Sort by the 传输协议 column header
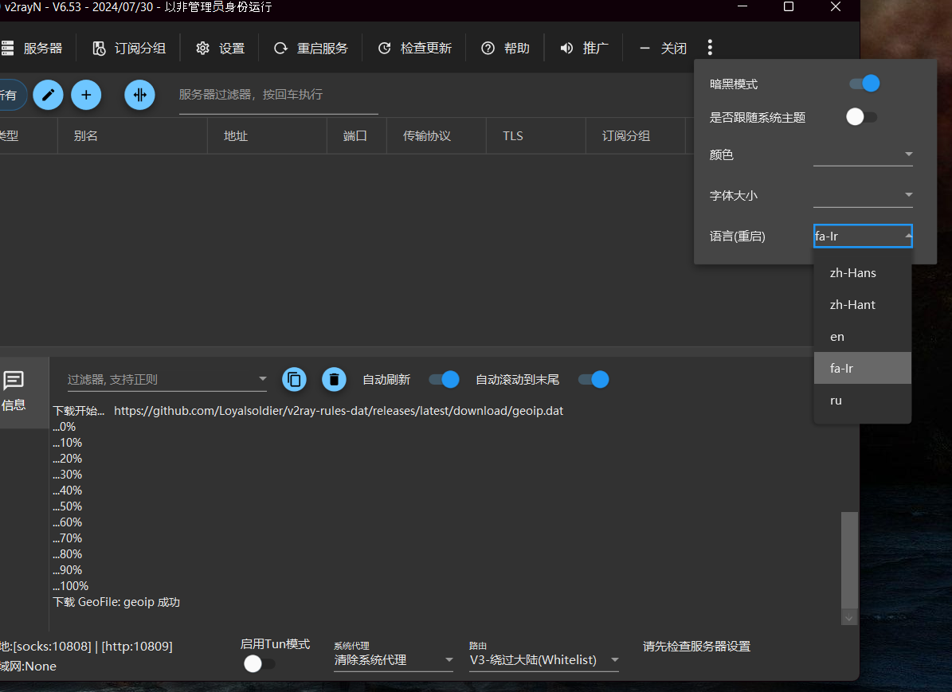Screen dimensions: 952x692 (x=437, y=136)
